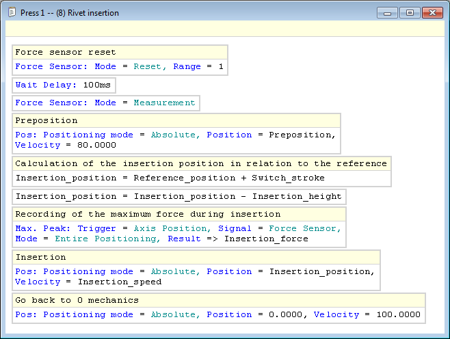450x339 pixels.
Task: Select the 'Preposition' comment header
Action: (x=176, y=120)
